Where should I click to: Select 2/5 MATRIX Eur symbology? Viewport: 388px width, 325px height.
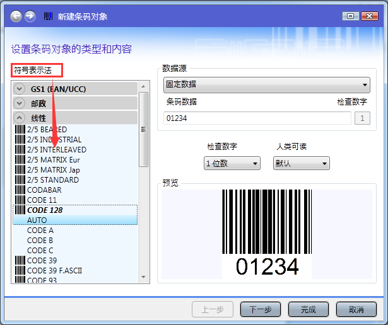click(54, 160)
